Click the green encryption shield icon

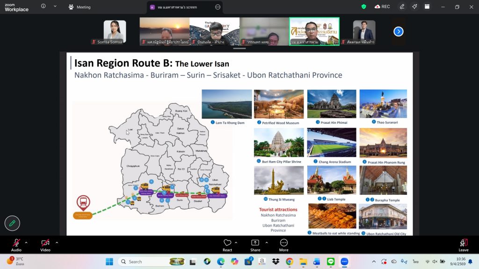click(363, 7)
